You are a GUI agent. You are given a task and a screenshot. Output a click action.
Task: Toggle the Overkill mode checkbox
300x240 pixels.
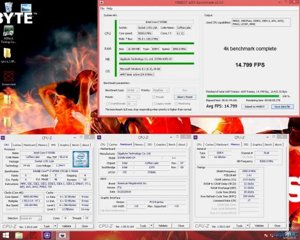pyautogui.click(x=107, y=104)
